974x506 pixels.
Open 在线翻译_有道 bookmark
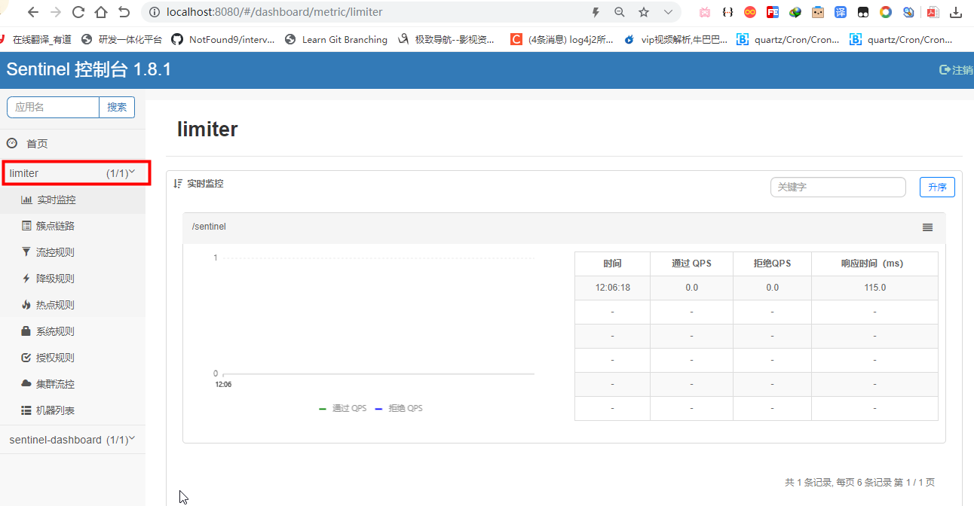point(35,40)
